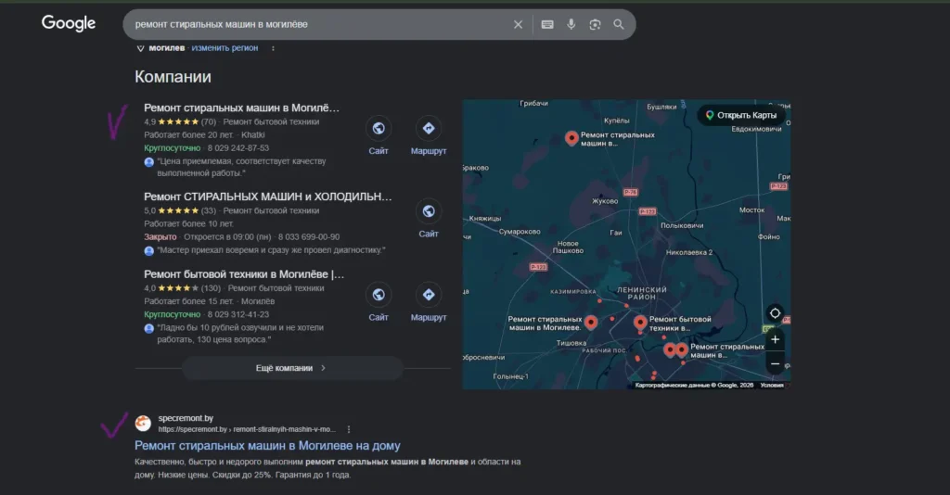Click phone number 8 029 312-41-23
Viewport: 950px width, 495px height.
pos(238,314)
